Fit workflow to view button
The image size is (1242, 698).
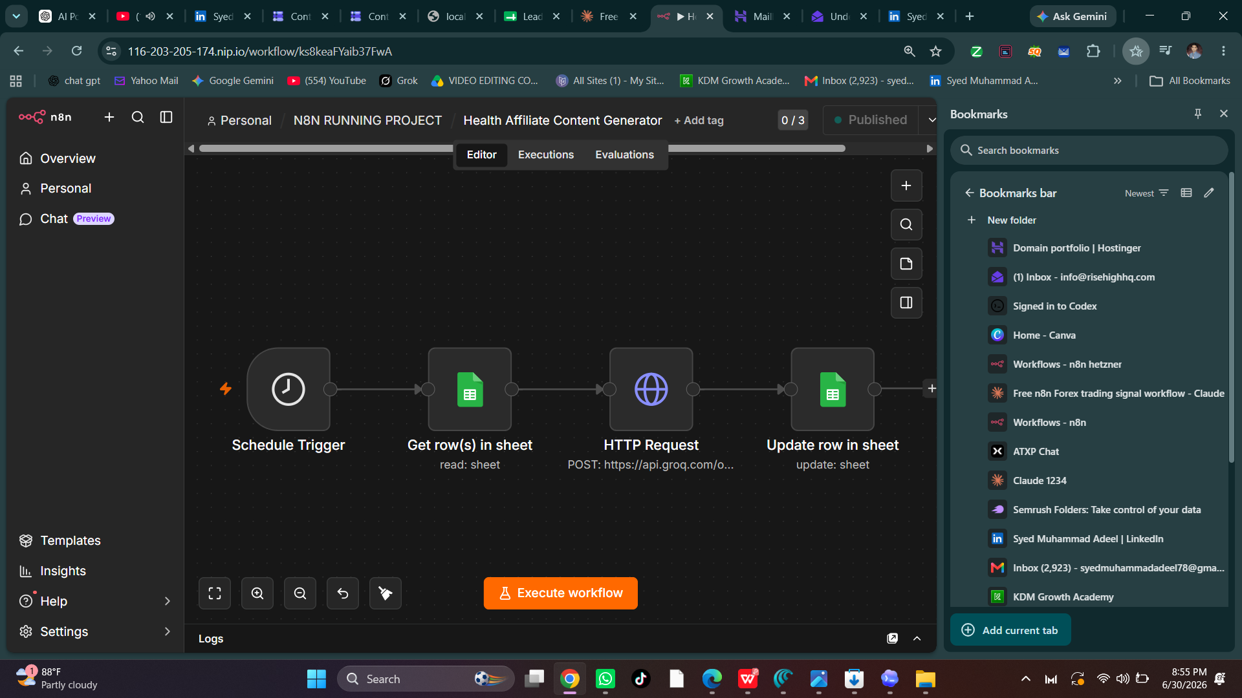point(215,593)
